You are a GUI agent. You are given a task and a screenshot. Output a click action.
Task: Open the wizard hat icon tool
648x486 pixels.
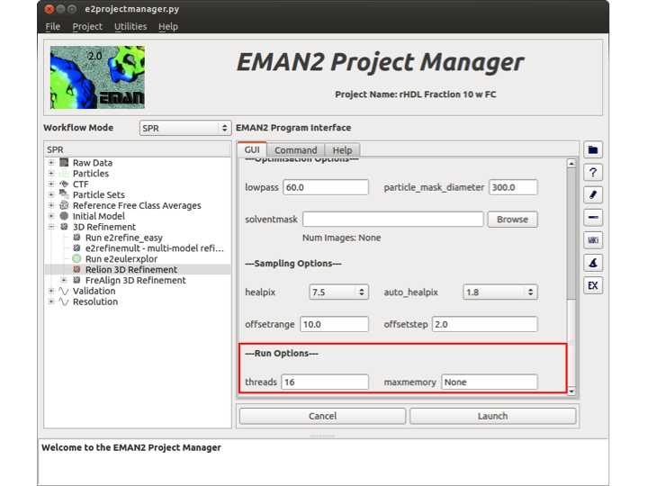(x=593, y=263)
